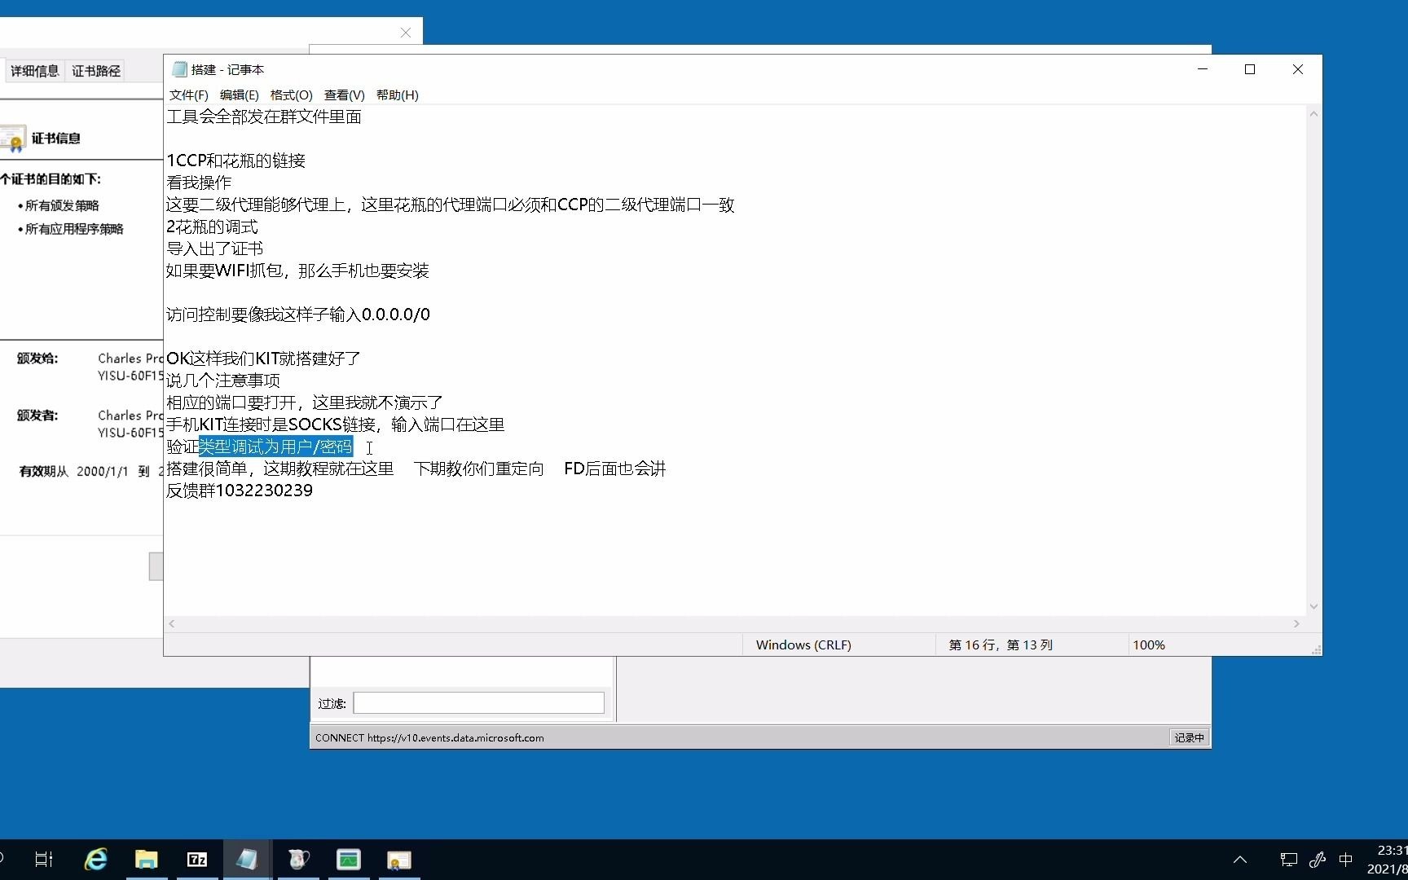Click the Windows (CRLF) status bar entry
1408x880 pixels.
point(803,645)
